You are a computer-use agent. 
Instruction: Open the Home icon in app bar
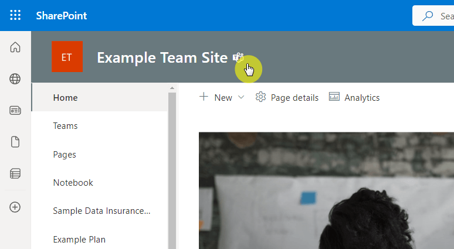click(15, 47)
